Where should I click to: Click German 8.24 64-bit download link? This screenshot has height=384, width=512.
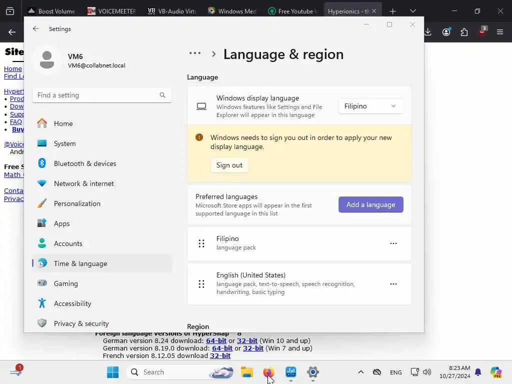click(216, 340)
